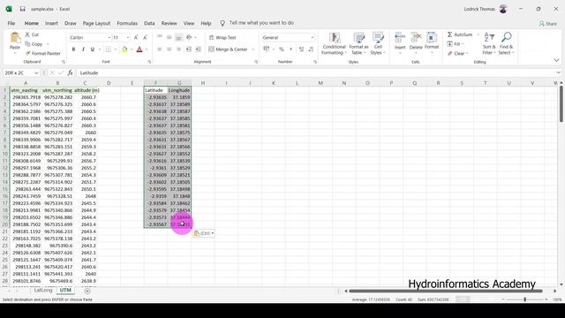The width and height of the screenshot is (565, 318).
Task: Open Cell Styles gallery
Action: (378, 43)
